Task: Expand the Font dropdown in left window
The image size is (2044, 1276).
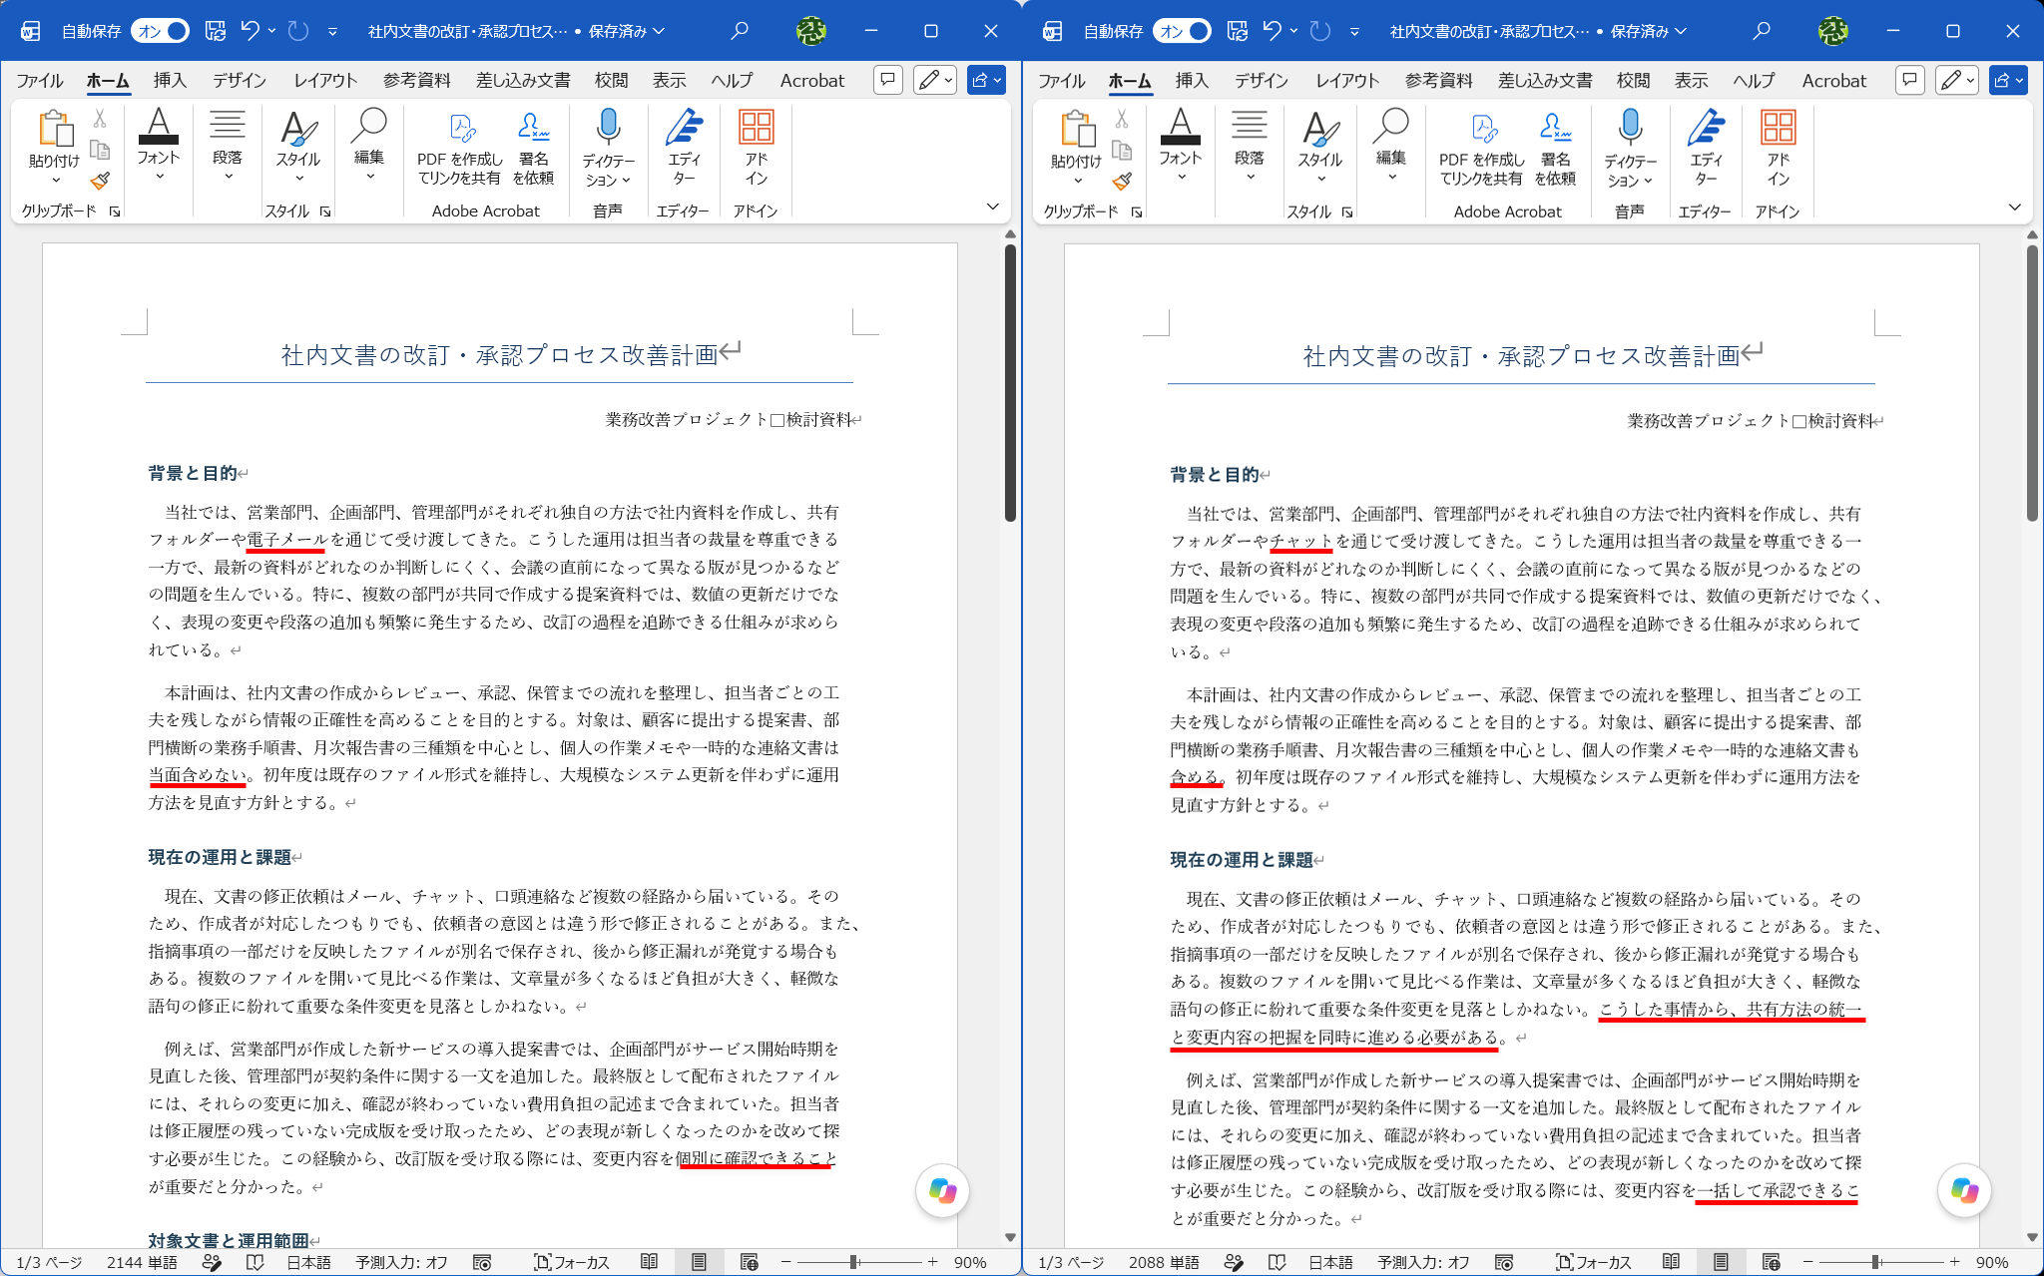Action: (x=159, y=146)
